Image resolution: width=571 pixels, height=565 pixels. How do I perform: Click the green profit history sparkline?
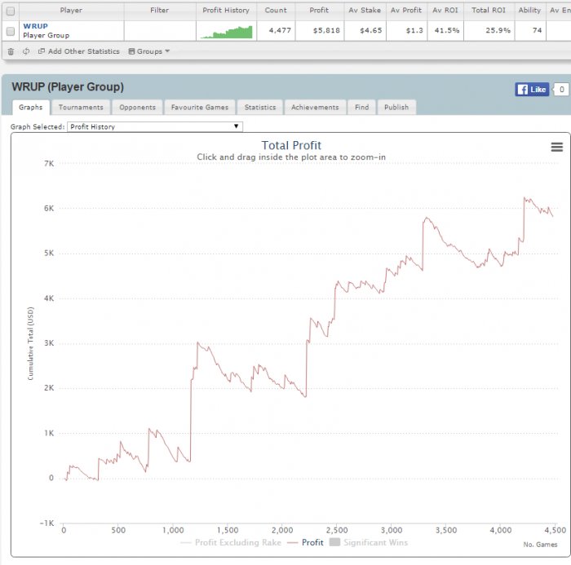227,32
